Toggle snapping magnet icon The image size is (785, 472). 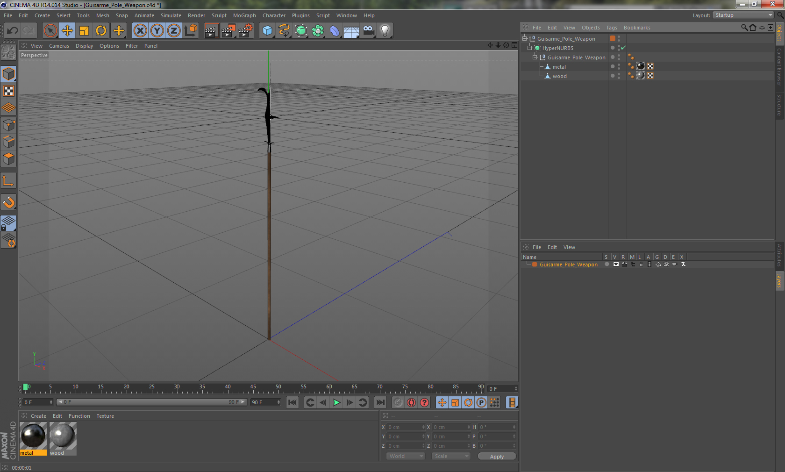[8, 202]
